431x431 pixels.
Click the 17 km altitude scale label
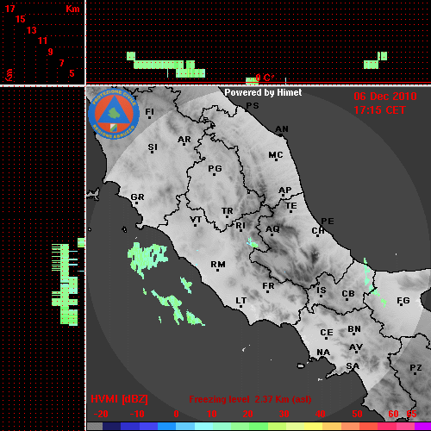(10, 9)
